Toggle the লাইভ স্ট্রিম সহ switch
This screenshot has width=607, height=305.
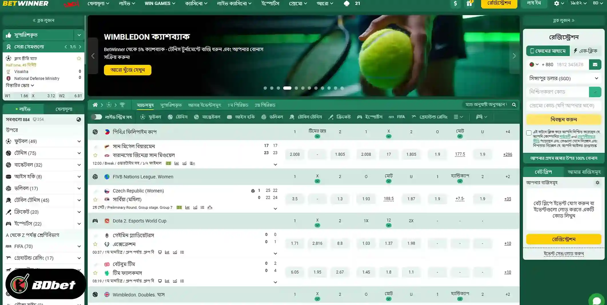click(x=96, y=117)
